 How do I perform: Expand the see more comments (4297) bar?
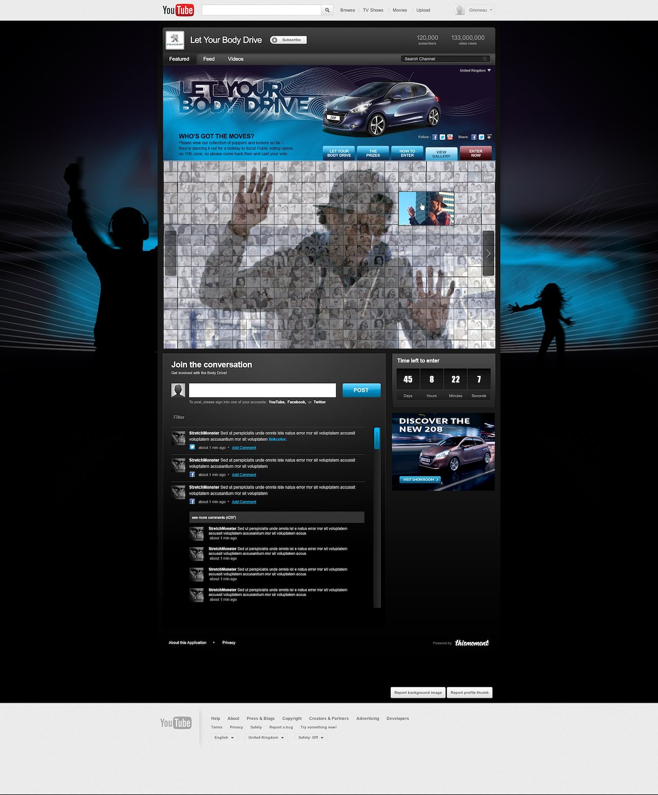(277, 517)
